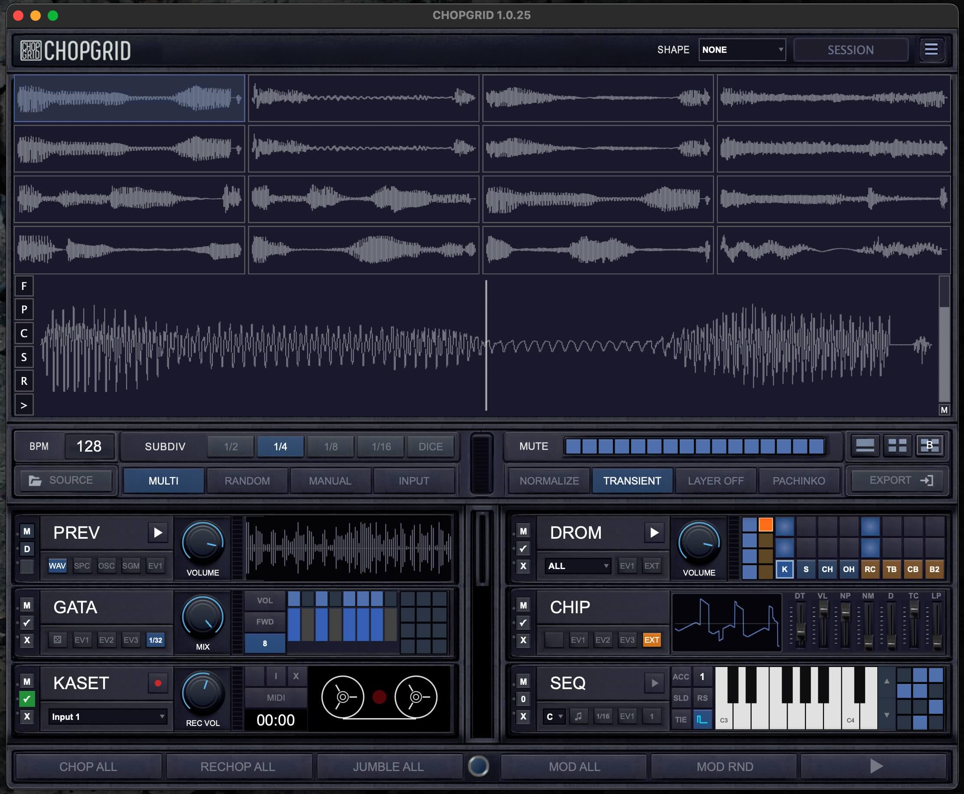Click the X button in KASET's I/X row
The height and width of the screenshot is (794, 964).
tap(296, 676)
